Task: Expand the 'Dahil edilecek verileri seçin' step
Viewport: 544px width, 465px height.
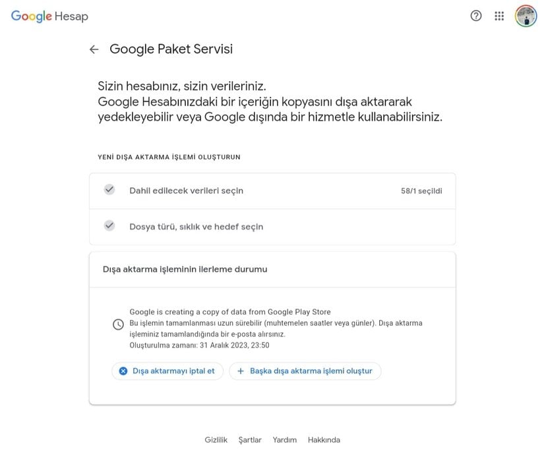Action: [186, 191]
